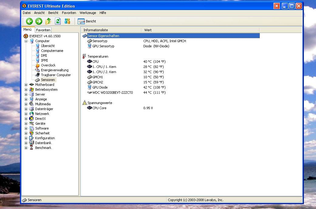This screenshot has height=209, width=316.
Task: Select the WDC WD3200BEVT-22ZCT0 row
Action: click(171, 93)
